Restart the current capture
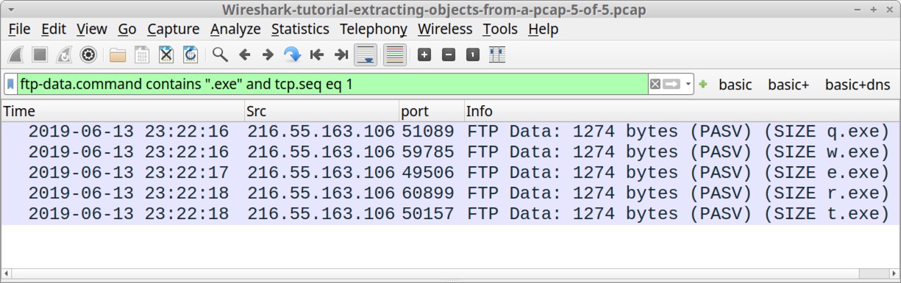Viewport: 901px width, 283px height. pos(64,54)
